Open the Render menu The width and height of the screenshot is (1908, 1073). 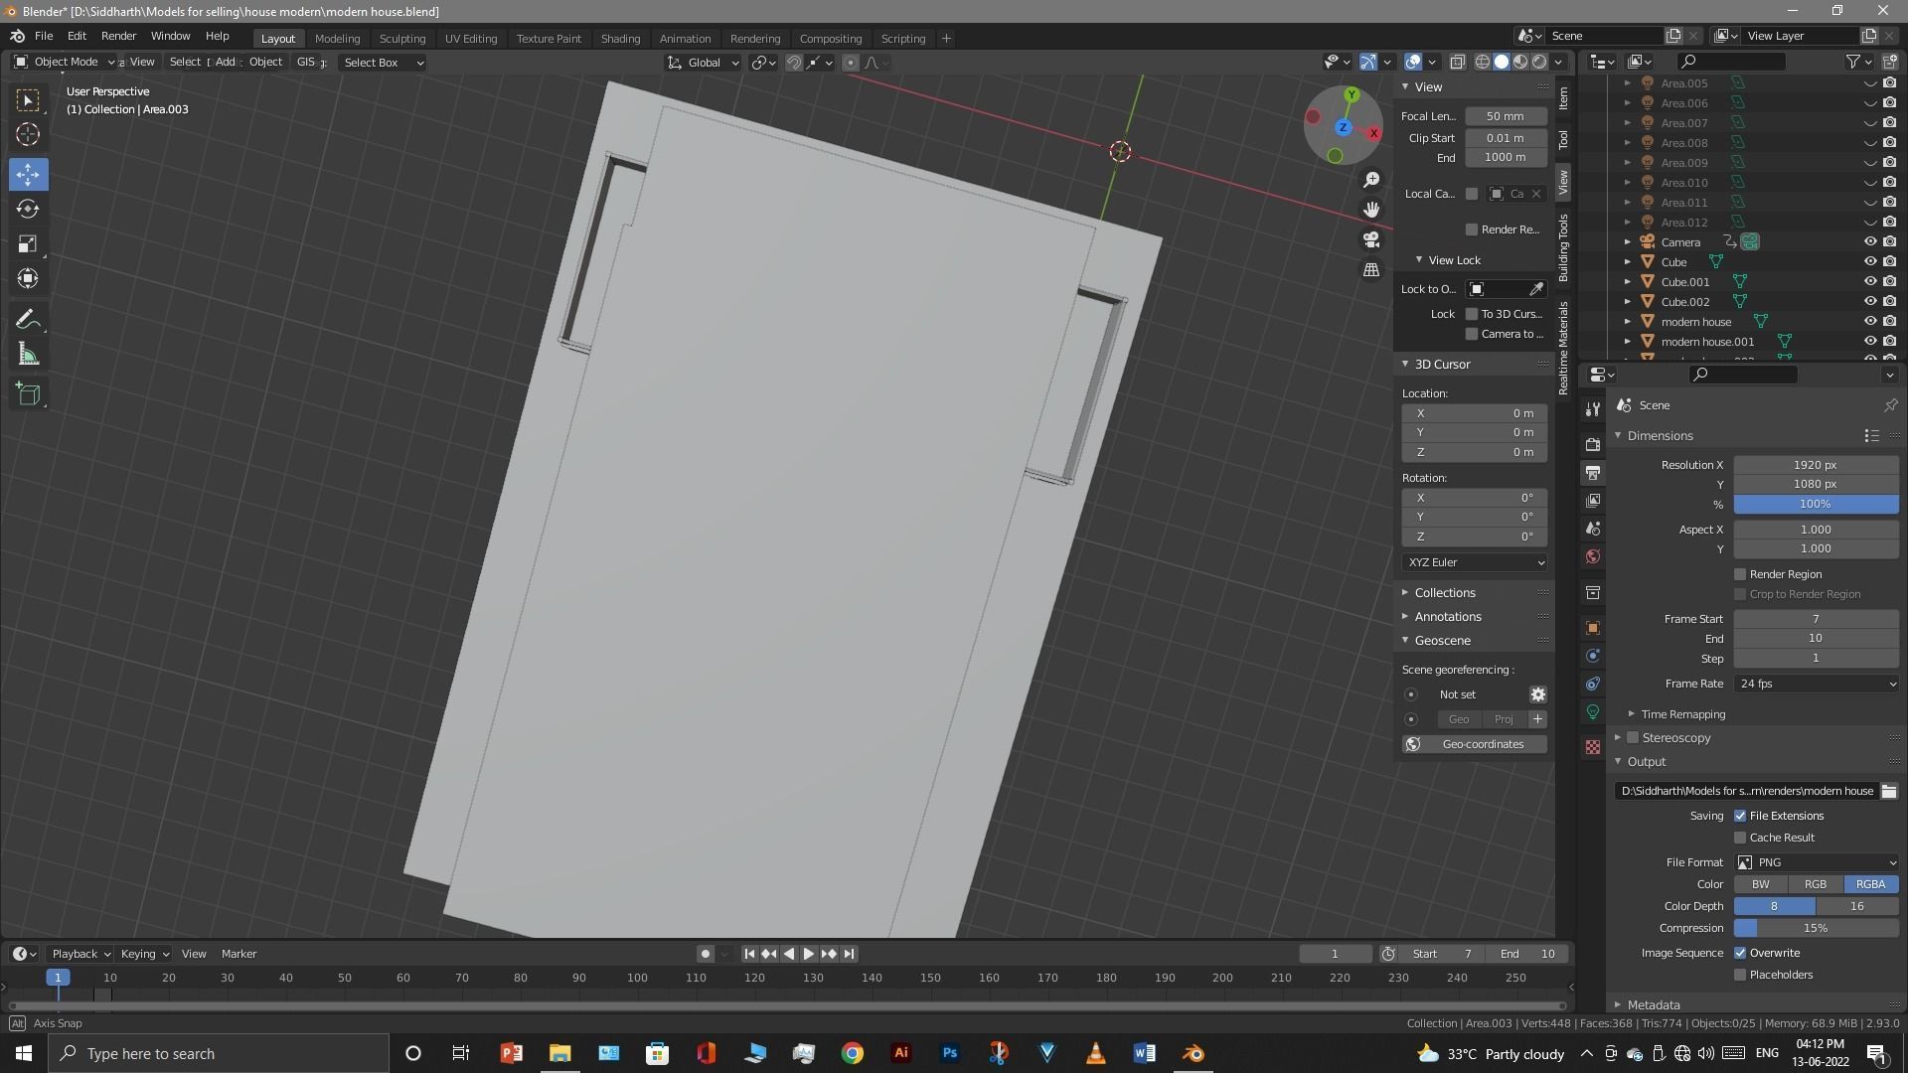pos(118,36)
